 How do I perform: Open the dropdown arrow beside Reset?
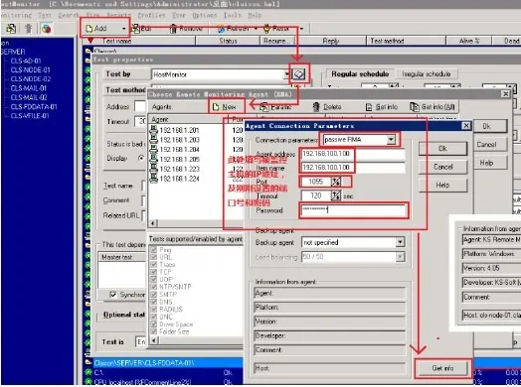coord(301,29)
